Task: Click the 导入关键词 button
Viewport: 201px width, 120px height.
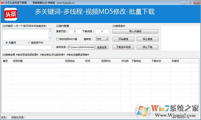Action: pos(135,31)
